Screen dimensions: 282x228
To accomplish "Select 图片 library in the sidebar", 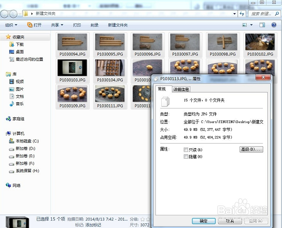I will (x=19, y=89).
